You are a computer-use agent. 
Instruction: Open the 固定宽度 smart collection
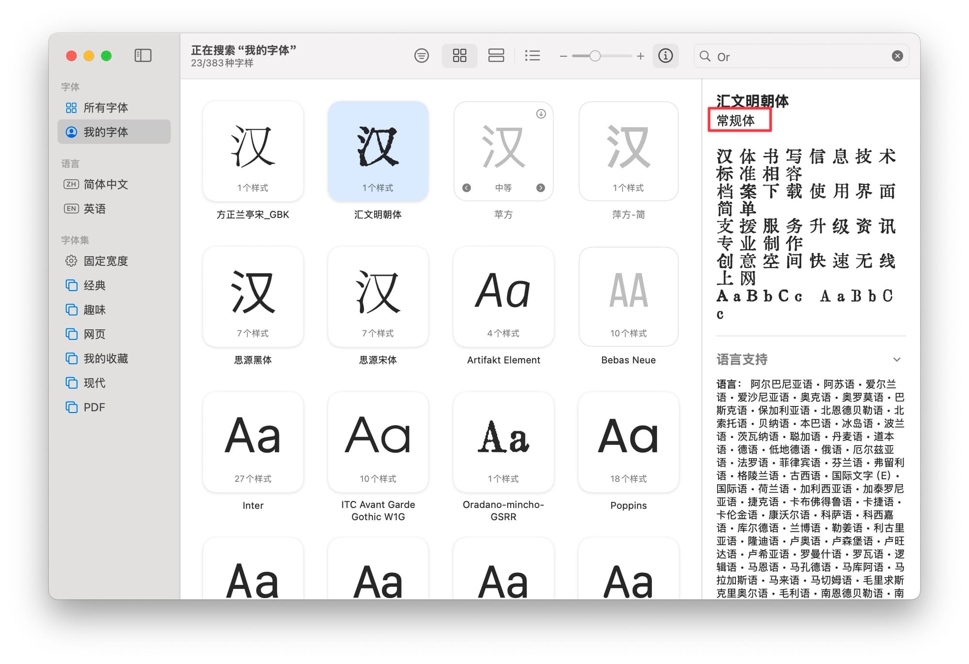click(106, 261)
